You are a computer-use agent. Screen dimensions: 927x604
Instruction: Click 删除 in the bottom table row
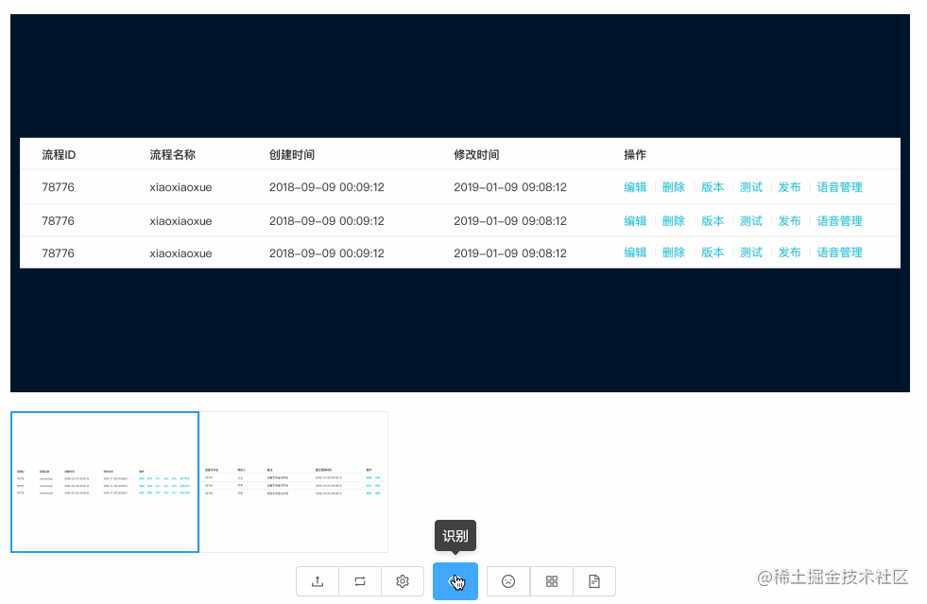[674, 252]
